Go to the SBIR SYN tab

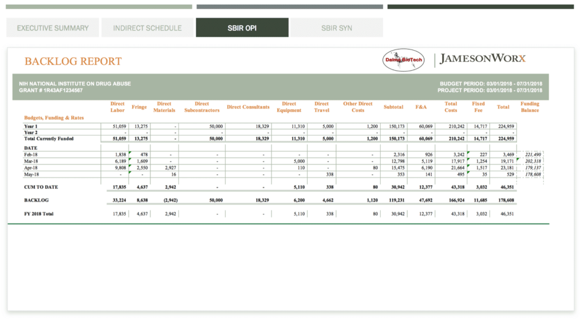336,28
